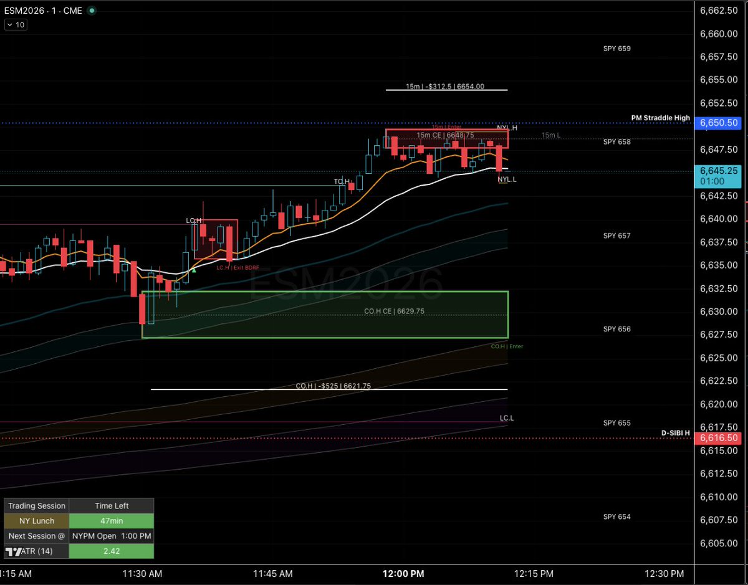Click the NYL.L level label
Image resolution: width=748 pixels, height=585 pixels.
[507, 179]
